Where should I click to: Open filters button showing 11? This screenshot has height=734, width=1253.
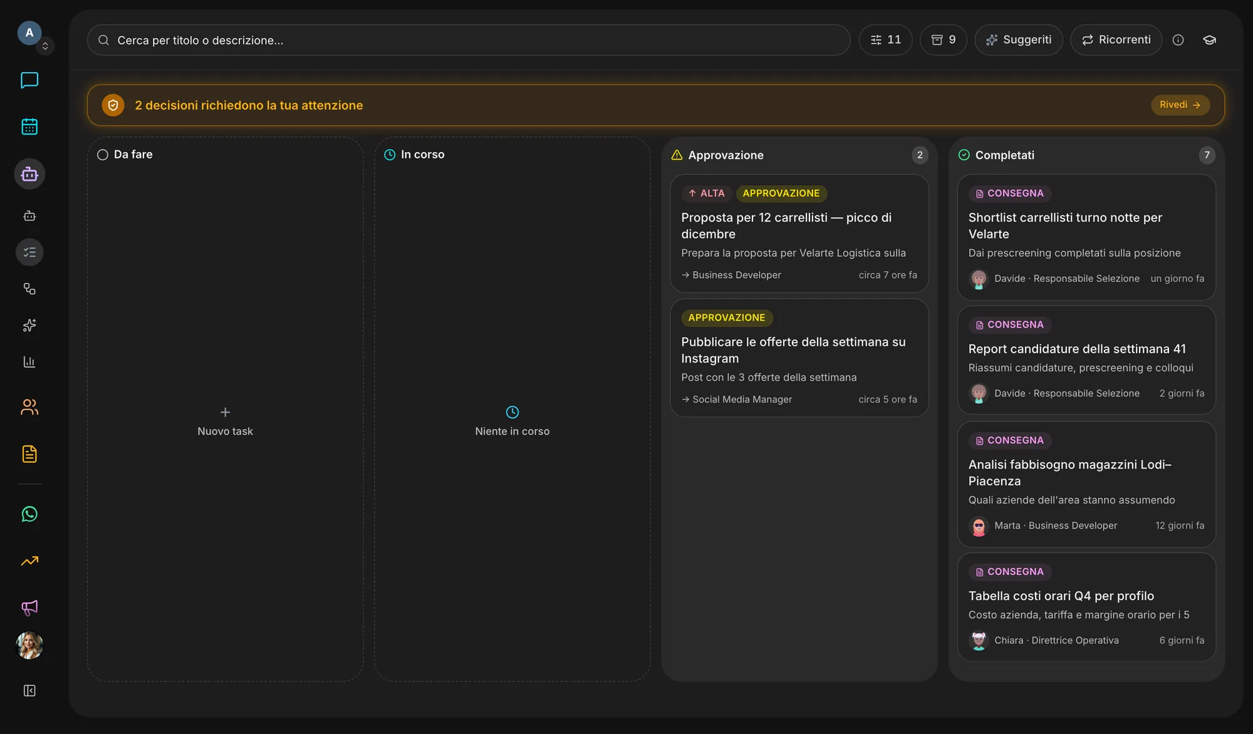(885, 40)
